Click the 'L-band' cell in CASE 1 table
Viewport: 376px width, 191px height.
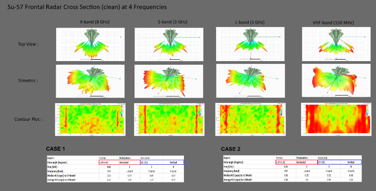pos(130,171)
